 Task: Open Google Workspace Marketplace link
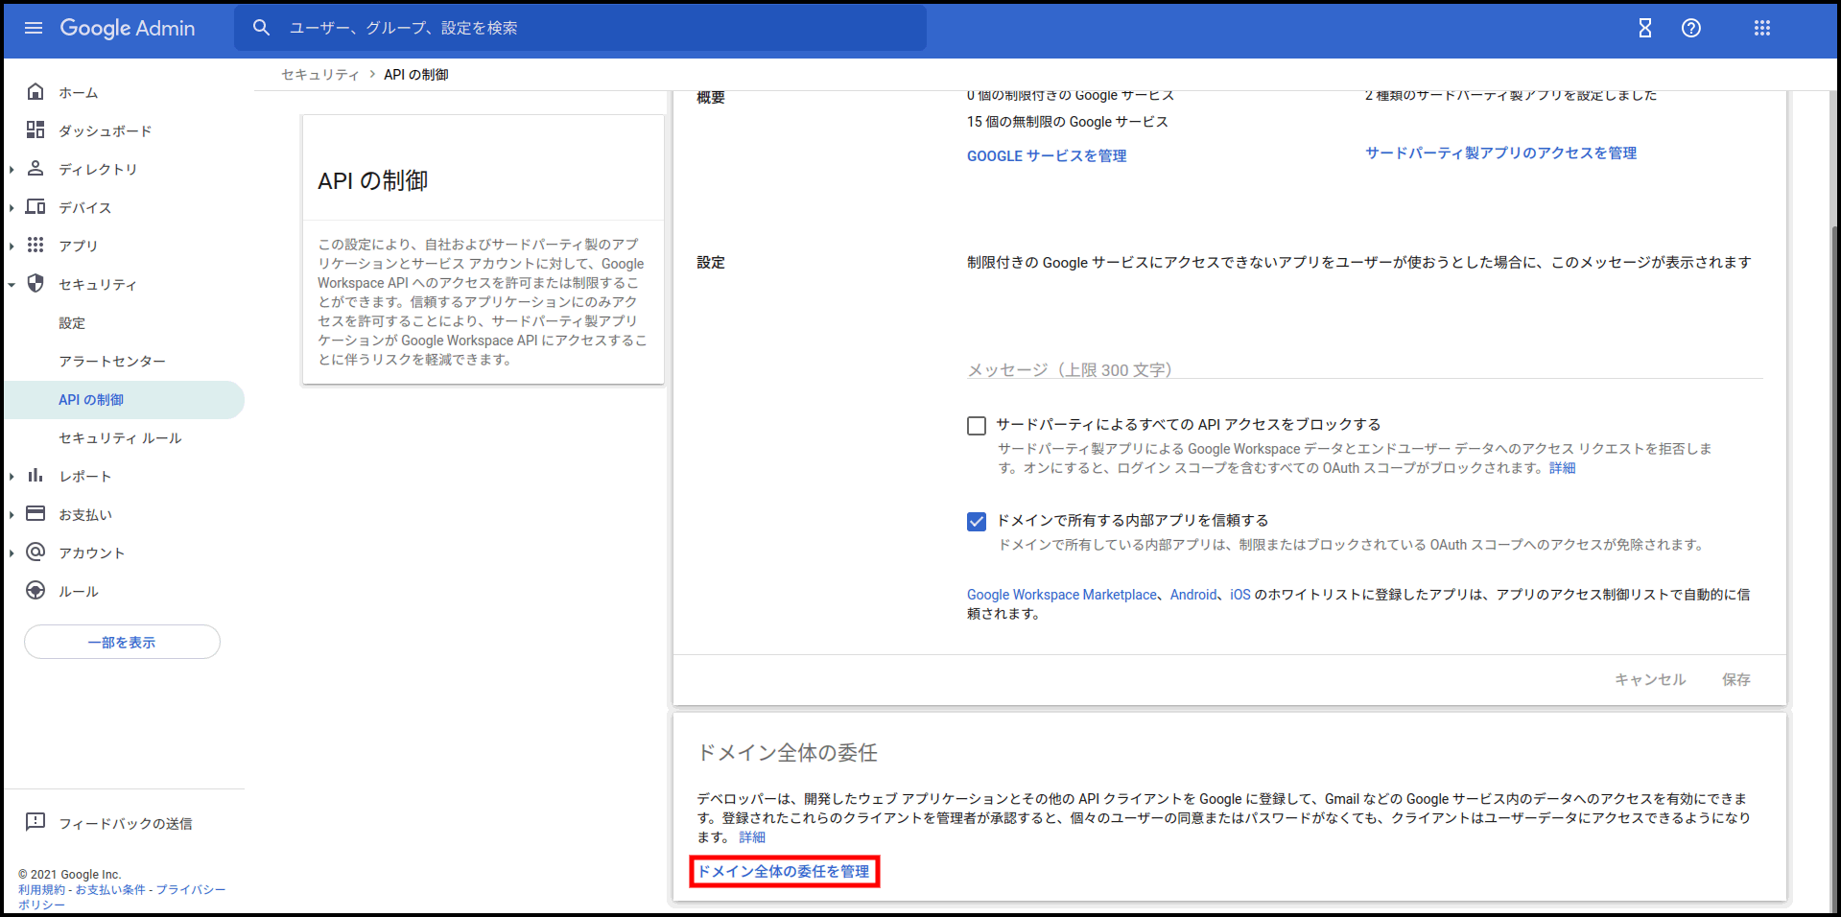coord(1062,595)
